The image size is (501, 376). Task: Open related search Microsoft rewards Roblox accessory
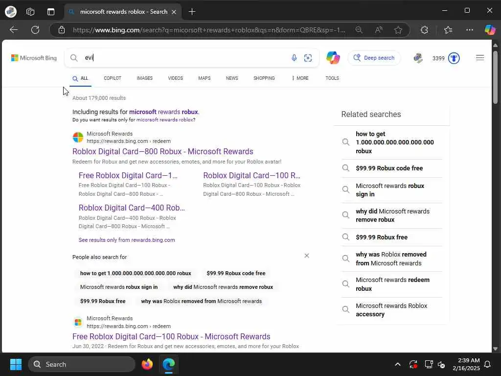392,310
